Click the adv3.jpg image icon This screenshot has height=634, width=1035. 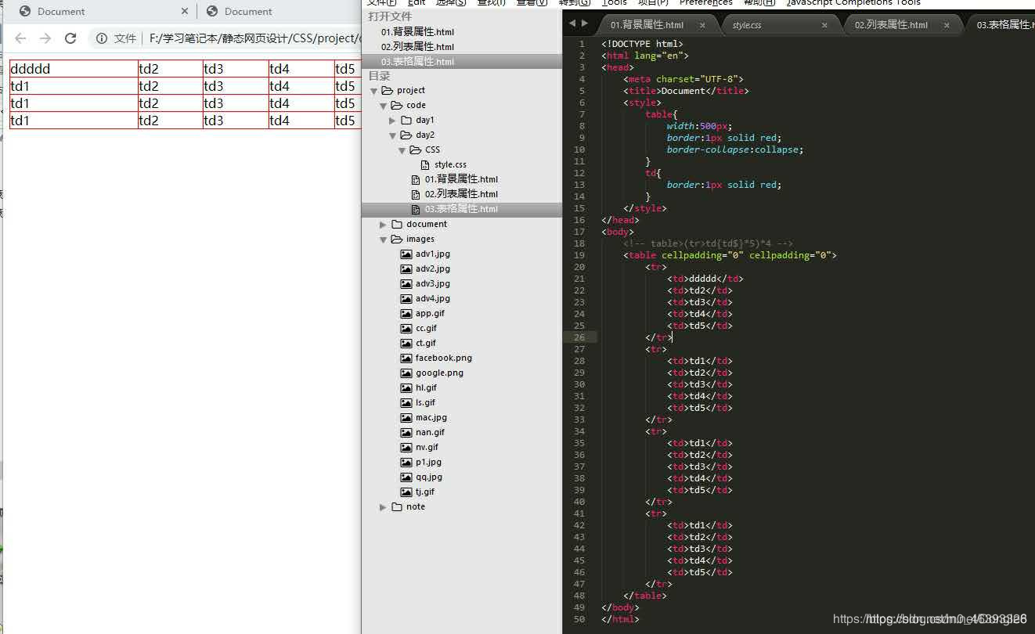406,284
